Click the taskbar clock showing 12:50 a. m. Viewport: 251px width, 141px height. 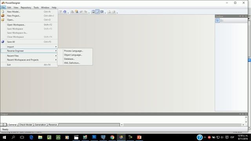click(243, 137)
